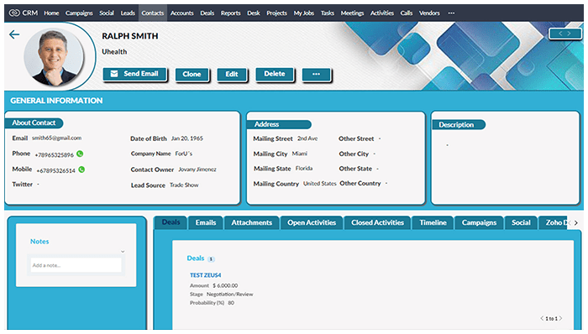Open the Deals module in navigation bar
Screen dimensions: 588x334
point(207,13)
